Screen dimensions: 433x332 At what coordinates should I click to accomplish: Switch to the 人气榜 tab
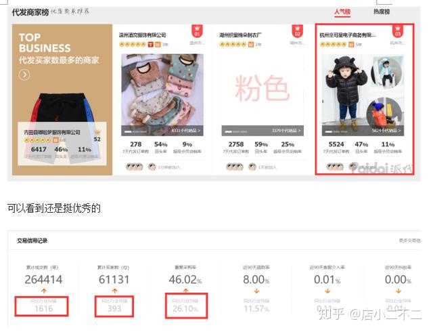click(x=342, y=12)
